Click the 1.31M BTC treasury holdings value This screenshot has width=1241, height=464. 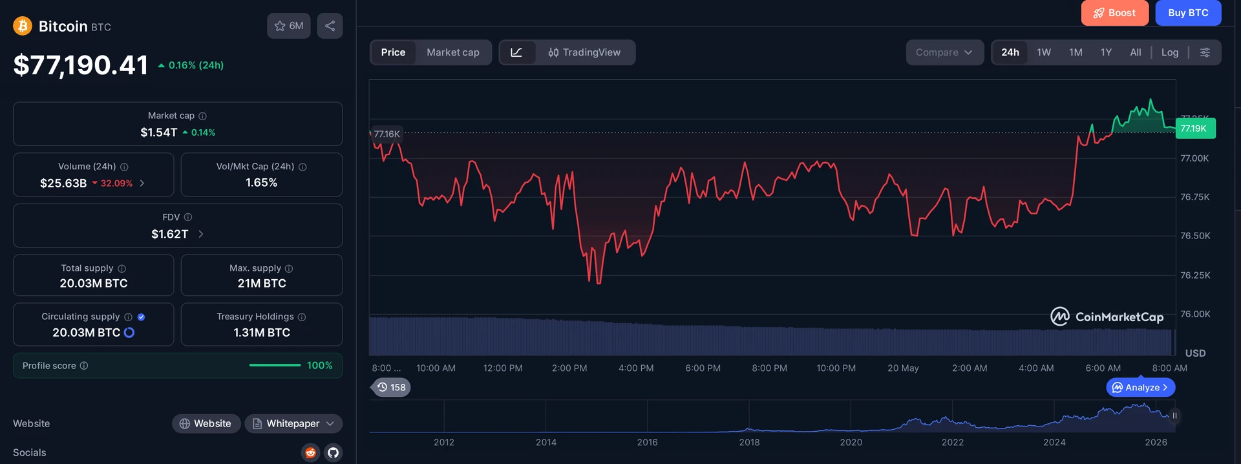[262, 333]
